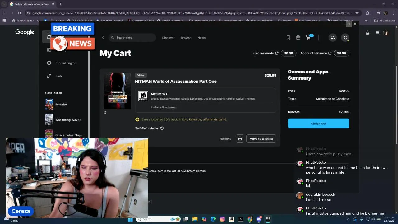Click the HITMAN World of Assassination title
This screenshot has height=224, width=398.
[176, 81]
